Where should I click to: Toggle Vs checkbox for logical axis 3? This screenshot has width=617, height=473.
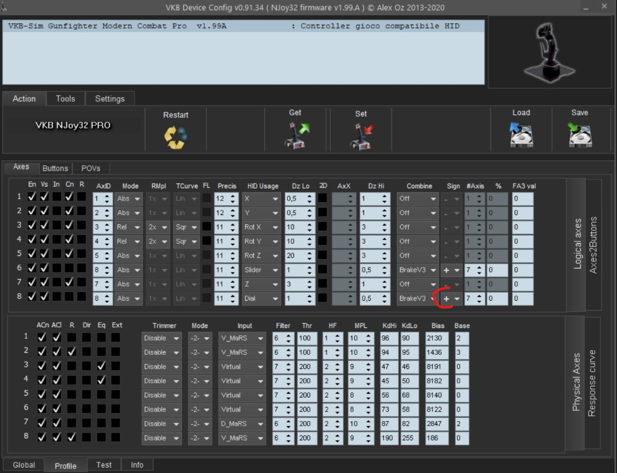coord(45,225)
